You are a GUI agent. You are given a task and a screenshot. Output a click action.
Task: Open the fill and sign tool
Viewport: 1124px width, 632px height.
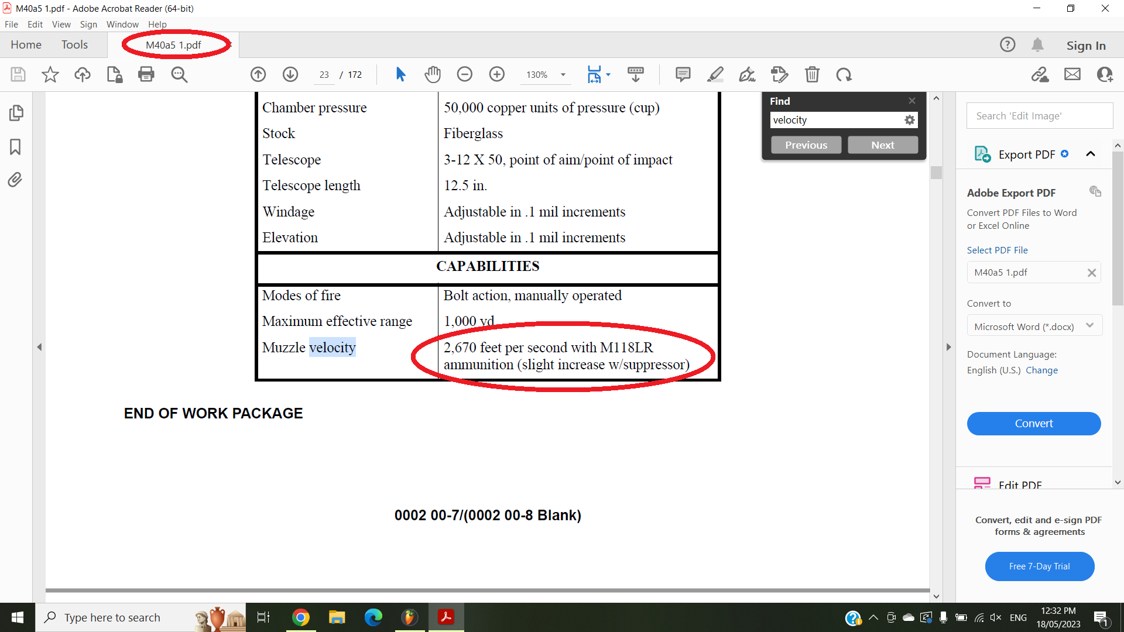748,74
